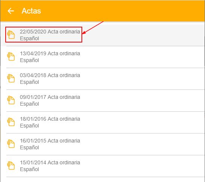The image size is (205, 182).
Task: Click the attachment icon for 22/05/2020 acta
Action: pos(11,35)
